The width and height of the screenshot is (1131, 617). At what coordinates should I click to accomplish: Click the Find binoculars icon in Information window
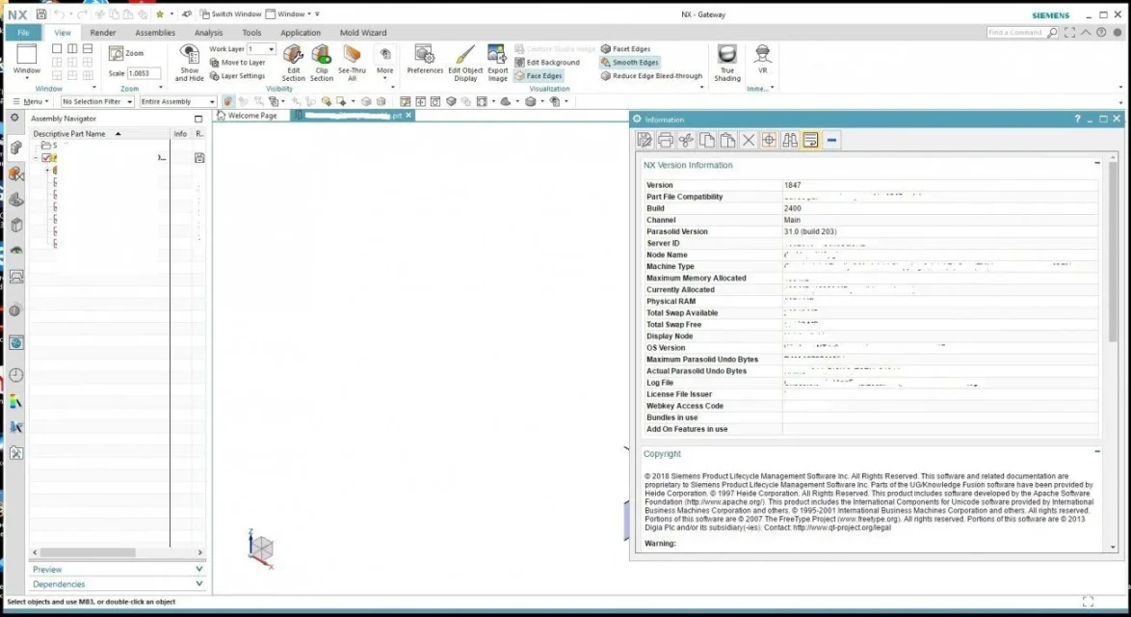[790, 140]
